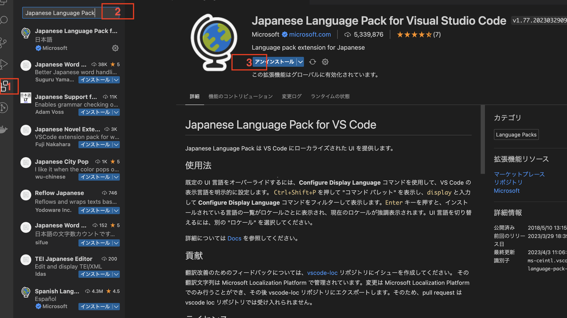Install the Japanese City Pop extension
The image size is (567, 318).
click(x=95, y=177)
